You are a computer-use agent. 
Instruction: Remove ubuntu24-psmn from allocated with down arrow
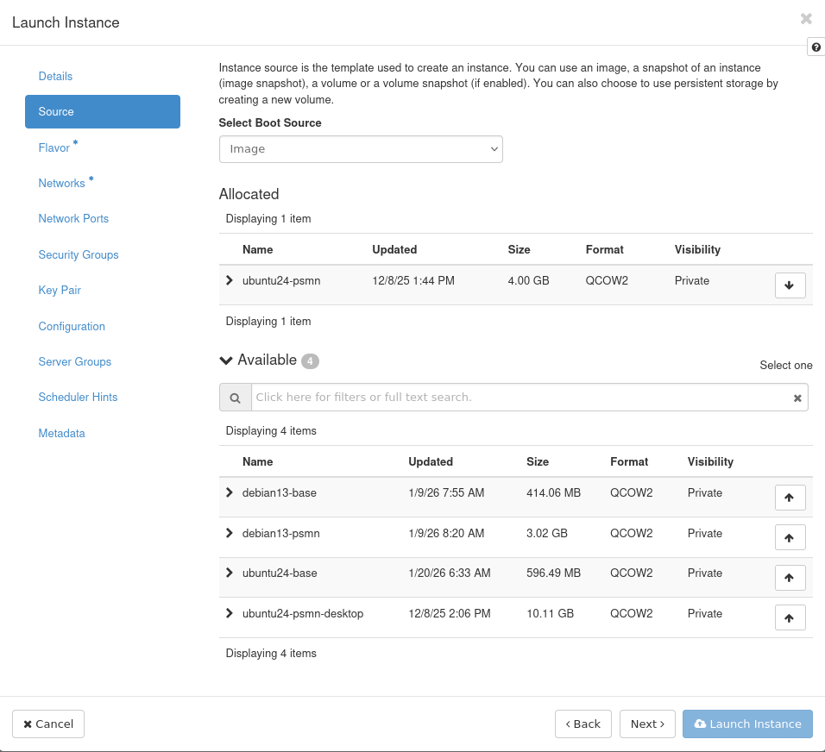pos(790,285)
